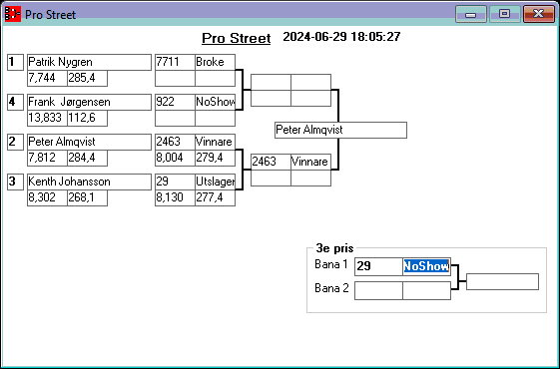Viewport: 560px width, 369px height.
Task: Click the 279,4 result cell
Action: click(x=215, y=159)
